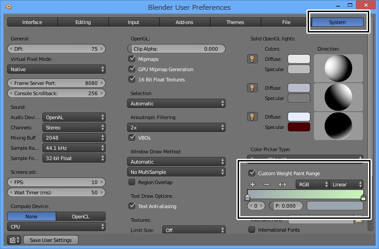379x249 pixels.
Task: Switch to the Interface tab
Action: (x=33, y=22)
